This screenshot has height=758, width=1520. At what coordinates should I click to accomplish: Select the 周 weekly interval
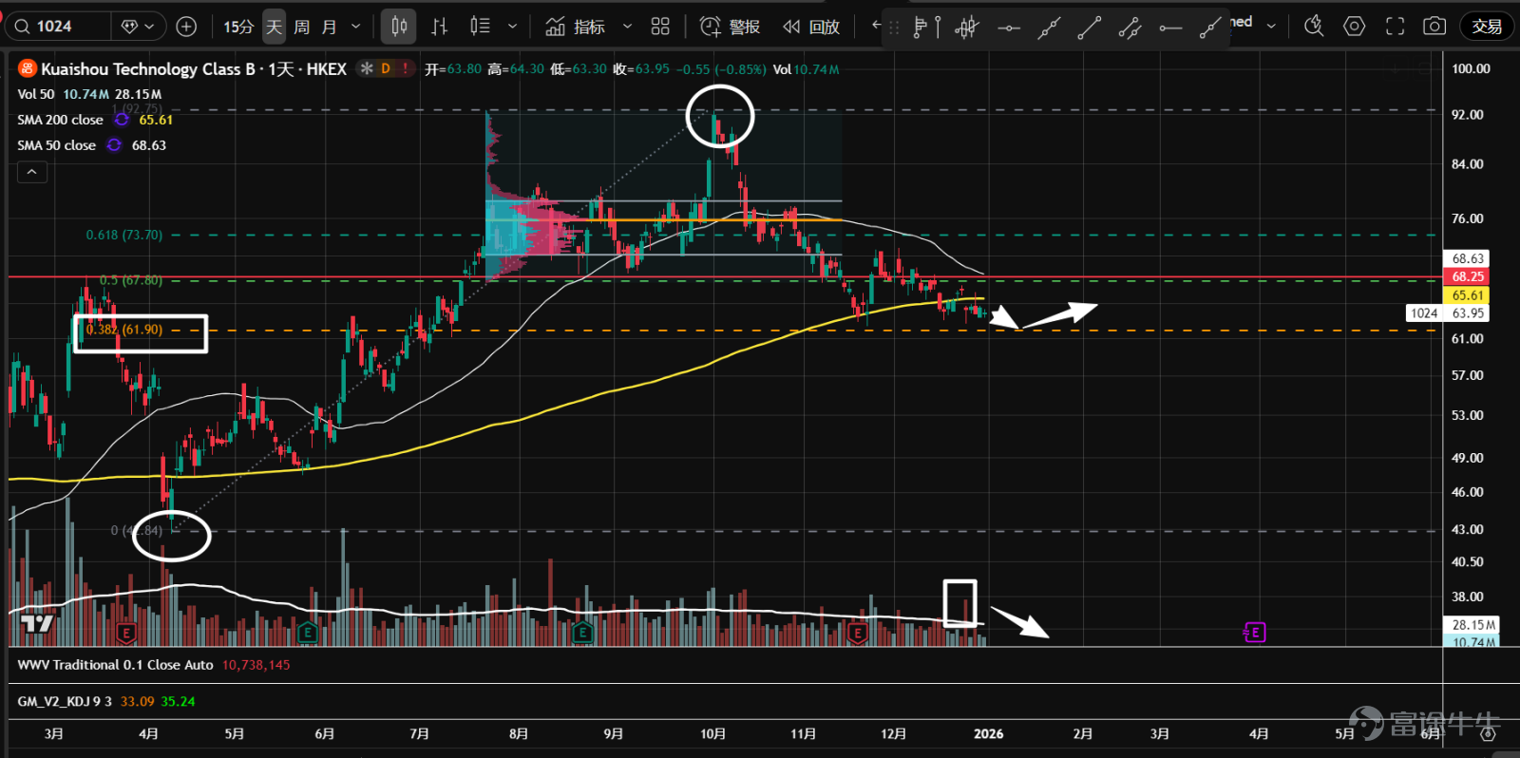point(301,27)
